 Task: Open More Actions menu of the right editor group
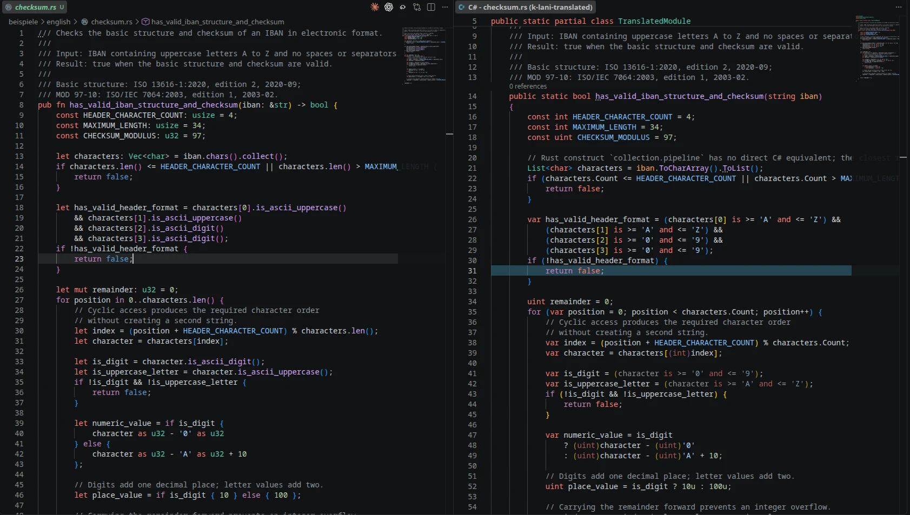899,7
